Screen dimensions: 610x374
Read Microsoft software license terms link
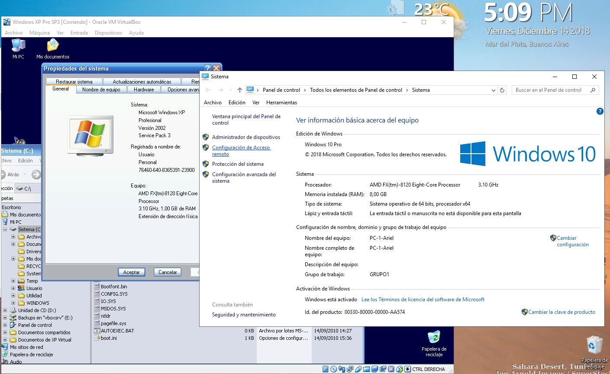tap(423, 300)
